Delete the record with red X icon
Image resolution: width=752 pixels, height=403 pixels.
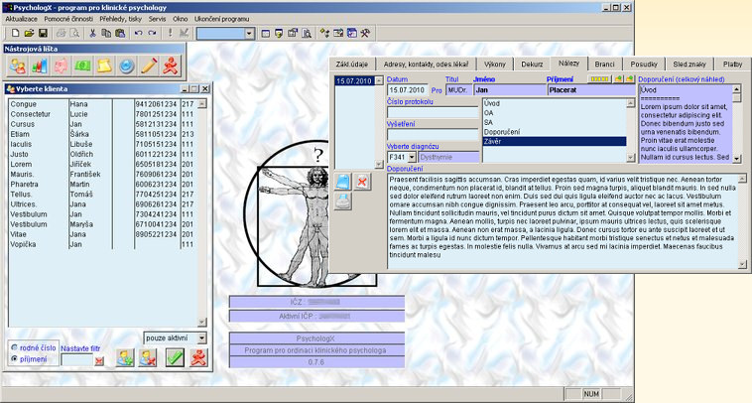(362, 182)
